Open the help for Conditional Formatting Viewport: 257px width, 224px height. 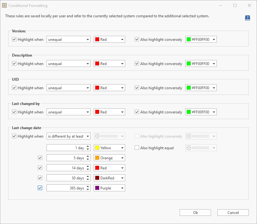(248, 18)
